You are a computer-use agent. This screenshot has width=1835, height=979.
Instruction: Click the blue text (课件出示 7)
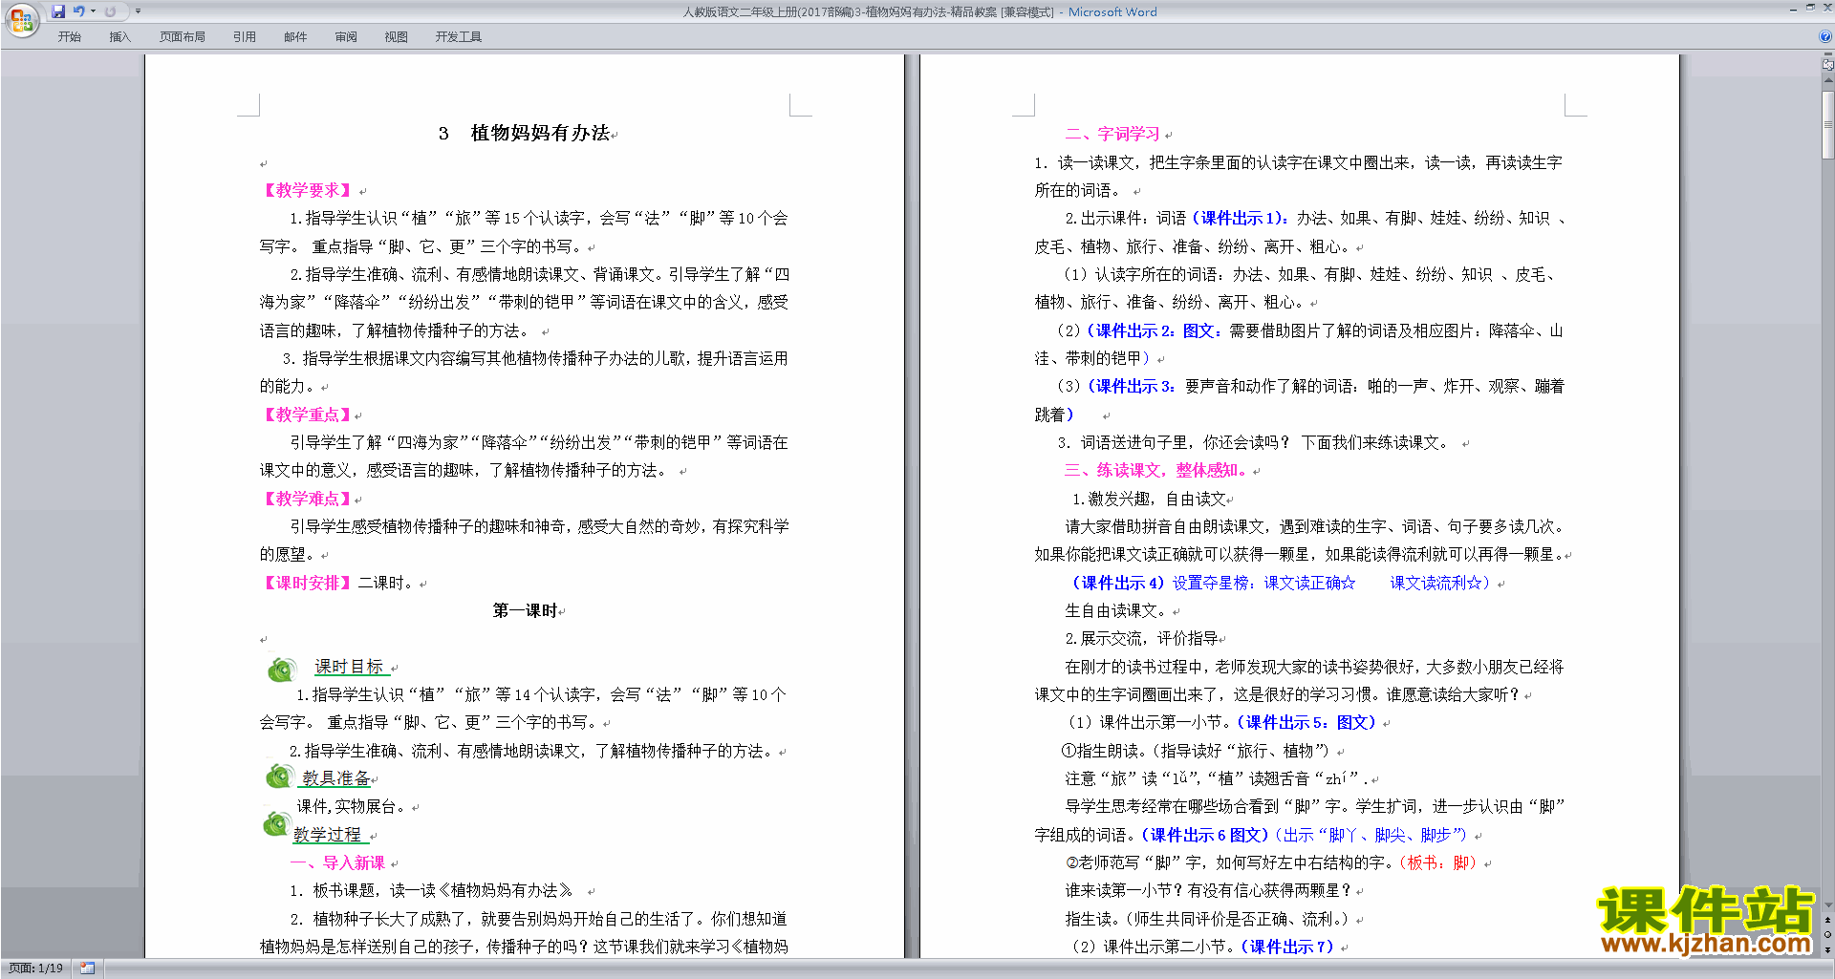(x=1287, y=947)
